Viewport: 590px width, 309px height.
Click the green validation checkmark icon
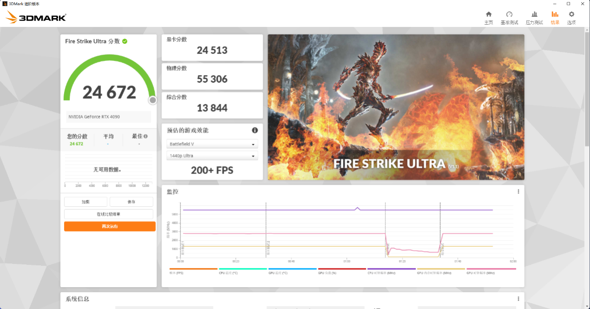point(125,41)
